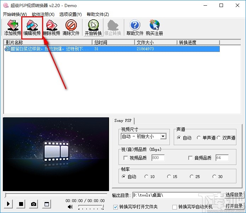Click the total time value 31

96,49
